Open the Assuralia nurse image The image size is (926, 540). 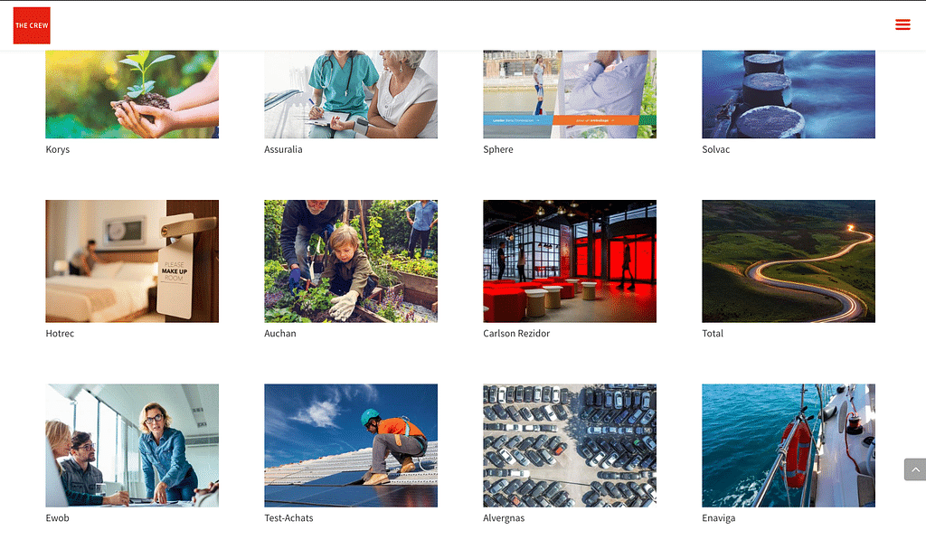(x=351, y=94)
